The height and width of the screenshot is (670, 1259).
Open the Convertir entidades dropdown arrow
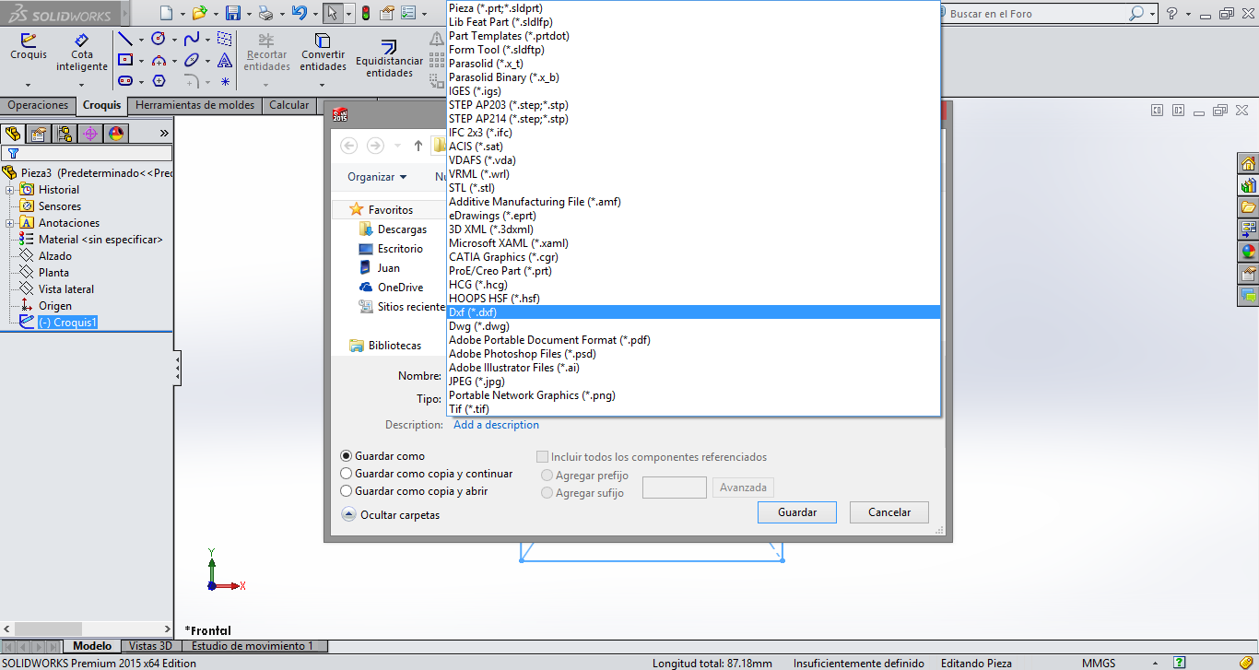[x=323, y=83]
